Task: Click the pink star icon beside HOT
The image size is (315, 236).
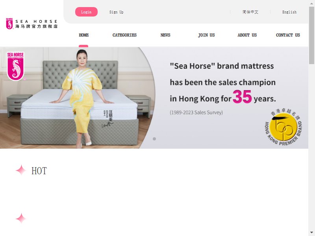Action: coord(21,170)
